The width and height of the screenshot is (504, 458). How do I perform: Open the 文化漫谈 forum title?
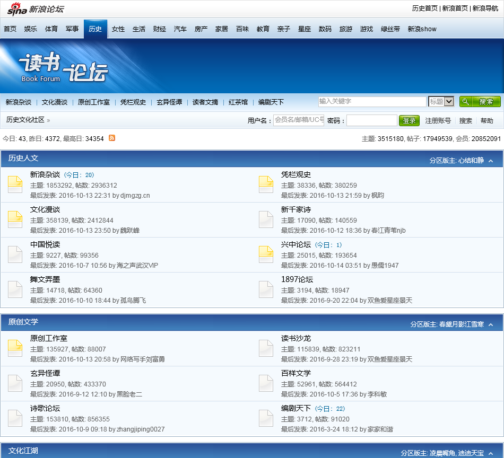(x=45, y=209)
